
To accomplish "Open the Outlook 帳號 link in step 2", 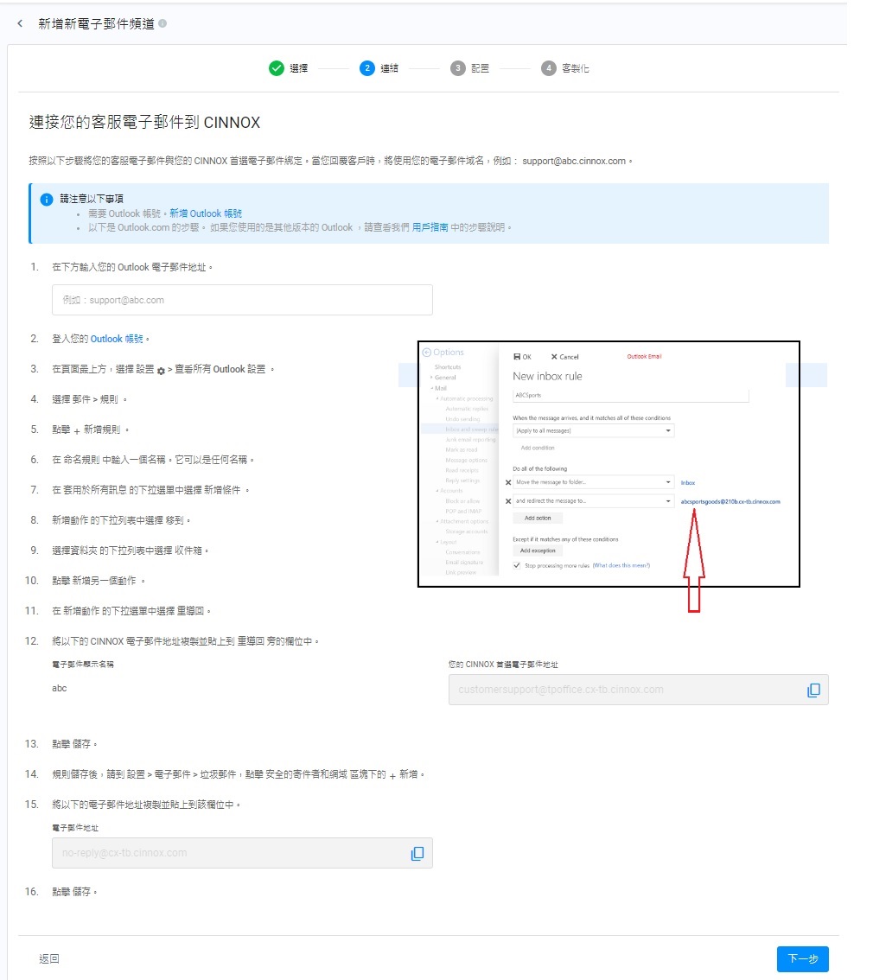I will click(x=117, y=339).
